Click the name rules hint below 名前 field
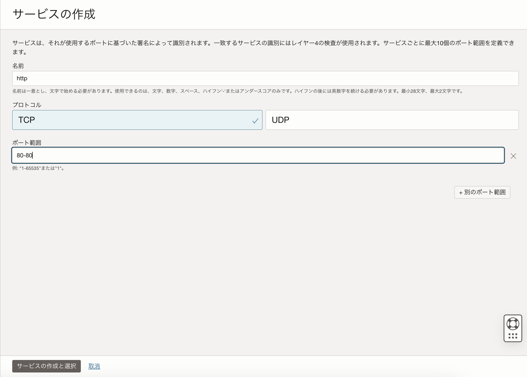This screenshot has width=527, height=377. point(238,91)
